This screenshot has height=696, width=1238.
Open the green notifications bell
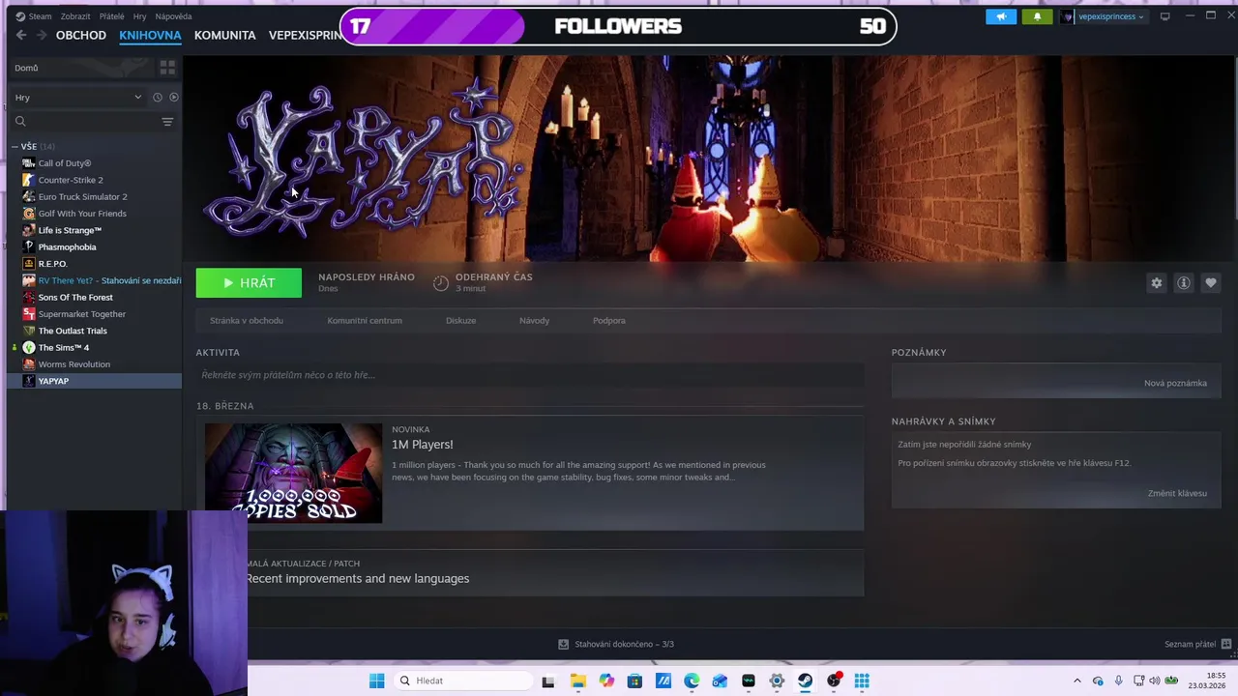point(1037,16)
